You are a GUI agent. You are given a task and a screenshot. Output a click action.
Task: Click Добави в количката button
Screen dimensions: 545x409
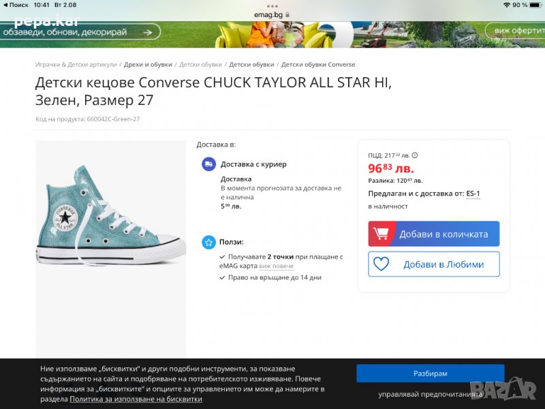click(x=434, y=234)
